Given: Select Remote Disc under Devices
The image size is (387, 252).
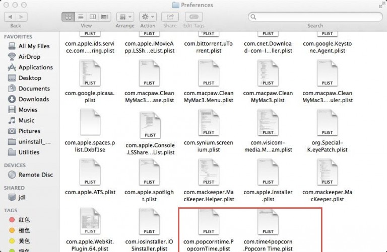Looking at the screenshot, I should pos(35,175).
